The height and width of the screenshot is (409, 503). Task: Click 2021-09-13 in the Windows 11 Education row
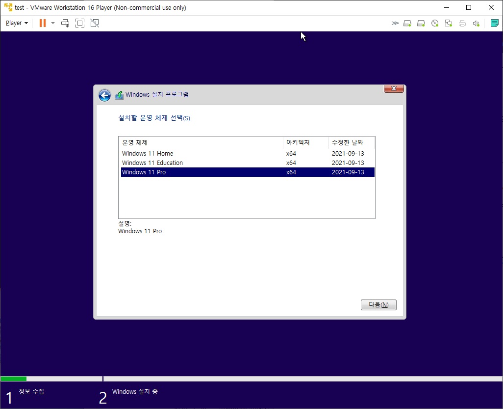tap(348, 163)
